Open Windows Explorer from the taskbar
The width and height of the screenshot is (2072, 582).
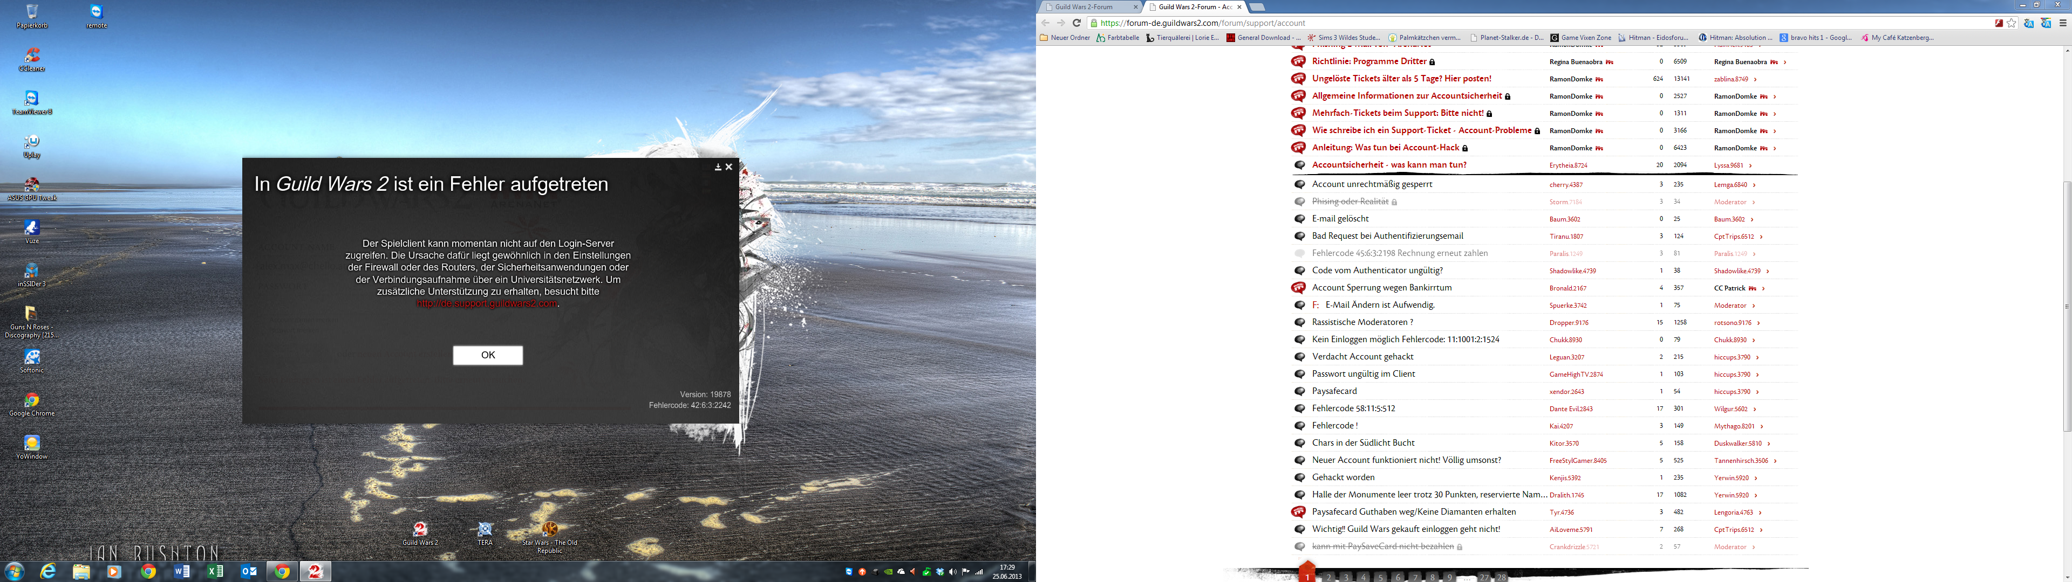click(x=81, y=572)
